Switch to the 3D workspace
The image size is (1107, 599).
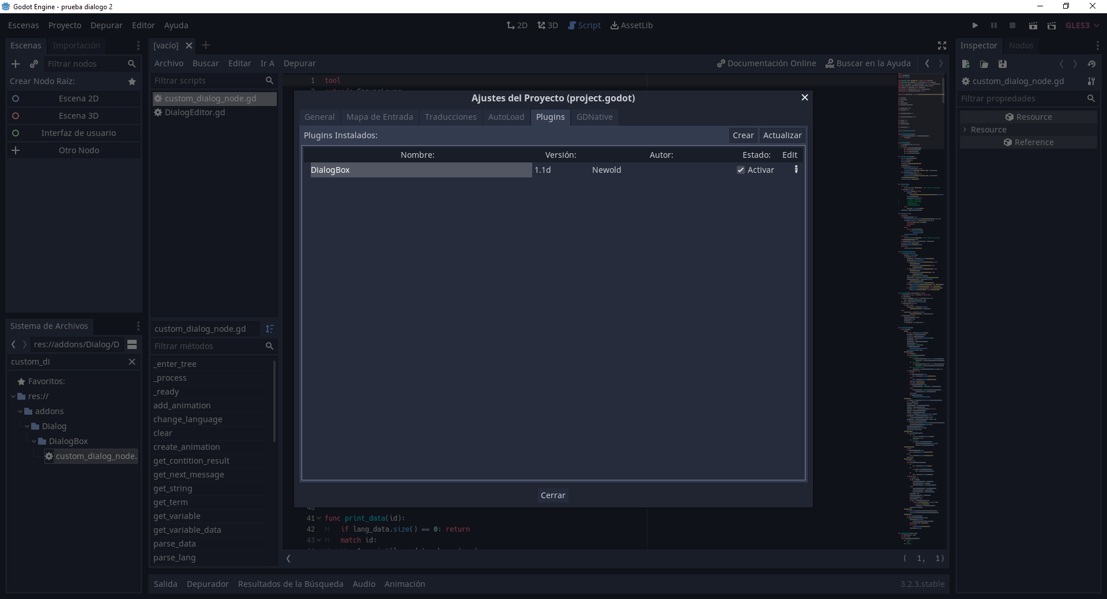click(x=548, y=25)
